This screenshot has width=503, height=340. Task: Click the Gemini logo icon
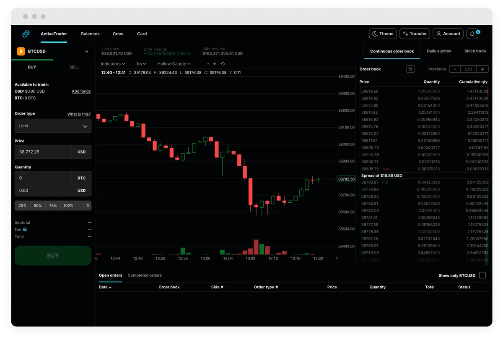26,34
